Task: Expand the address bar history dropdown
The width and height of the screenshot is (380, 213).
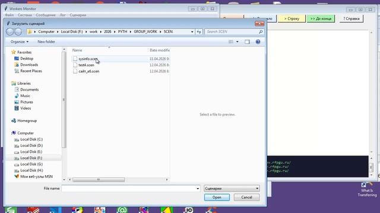Action: click(192, 31)
